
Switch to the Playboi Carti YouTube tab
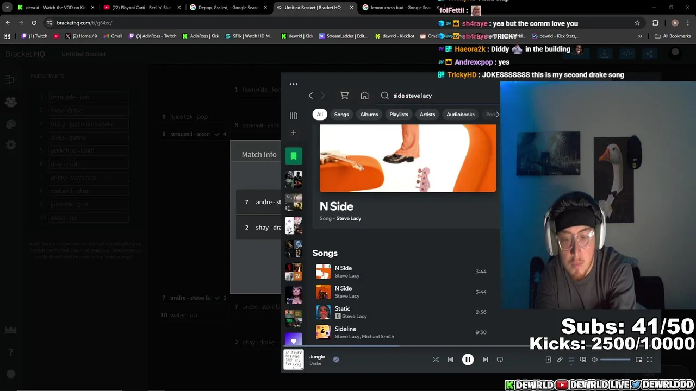[141, 8]
